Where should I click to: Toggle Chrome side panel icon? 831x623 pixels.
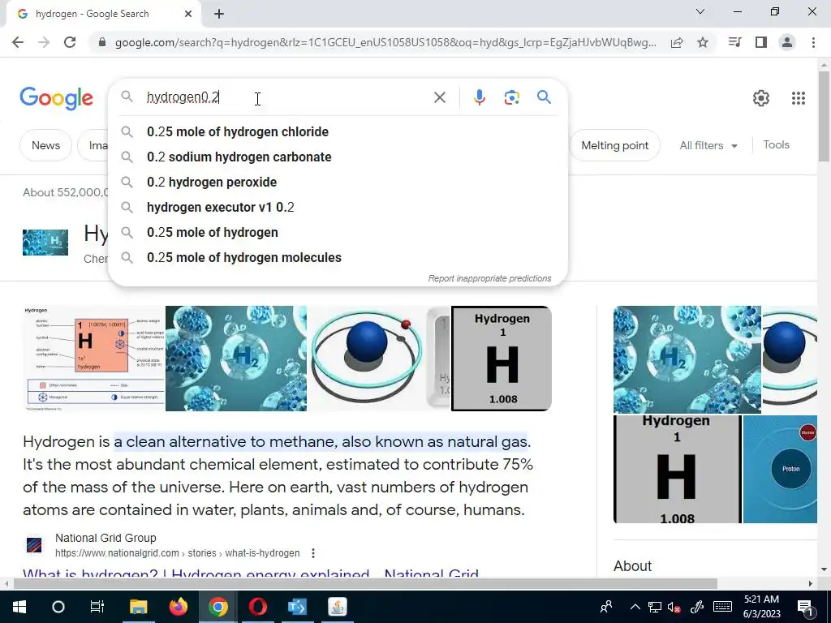(761, 42)
